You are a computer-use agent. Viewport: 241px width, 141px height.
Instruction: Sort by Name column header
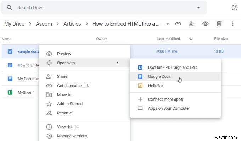coord(7,39)
